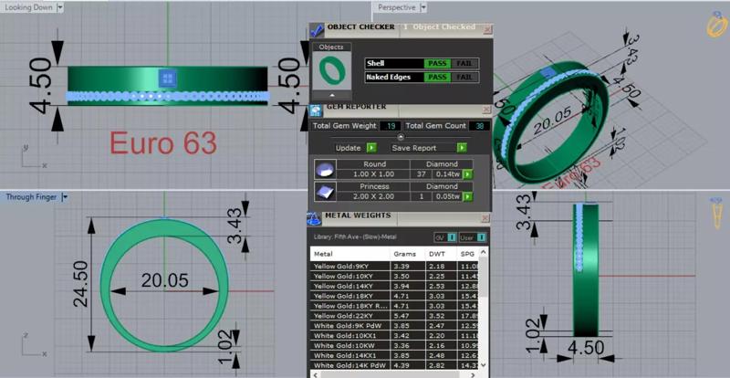Image resolution: width=730 pixels, height=378 pixels.
Task: Toggle the Naked Edges FAIL indicator
Action: 464,78
